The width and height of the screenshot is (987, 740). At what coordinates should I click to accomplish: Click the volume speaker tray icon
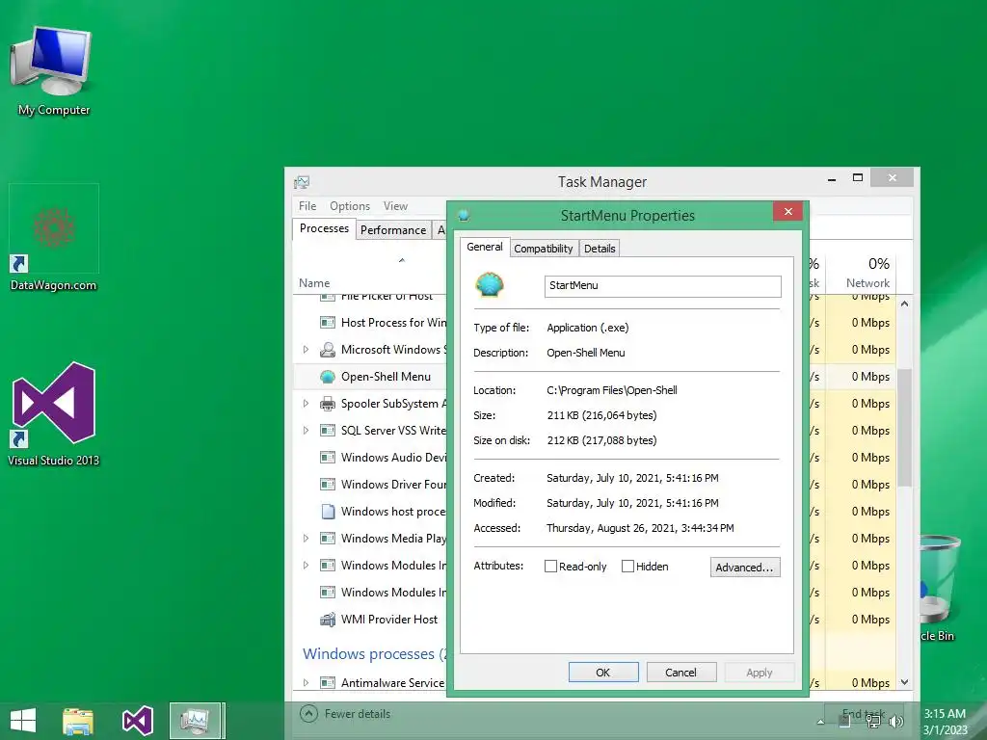point(895,723)
